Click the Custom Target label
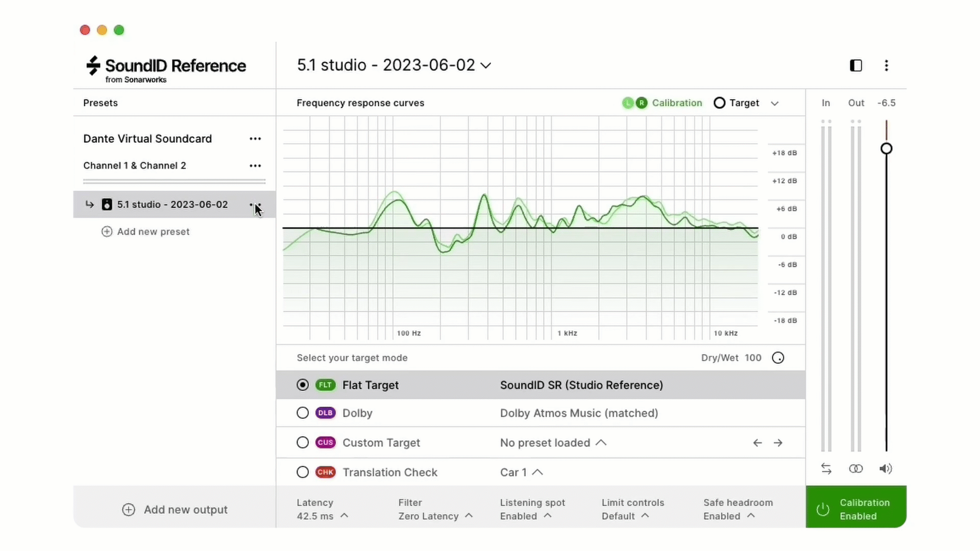 (x=381, y=442)
